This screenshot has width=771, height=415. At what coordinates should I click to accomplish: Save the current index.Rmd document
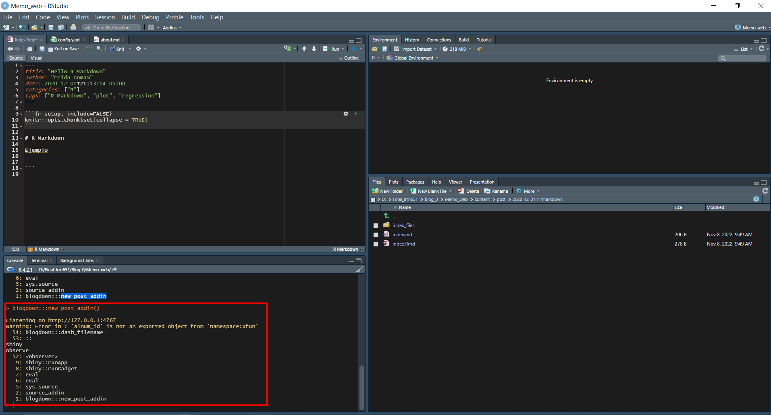[42, 49]
